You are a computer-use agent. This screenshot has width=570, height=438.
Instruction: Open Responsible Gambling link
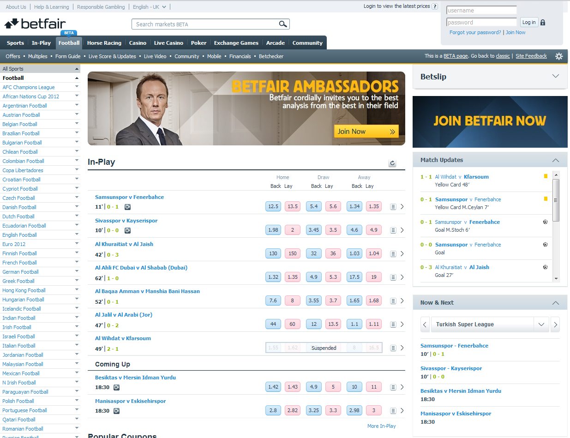pyautogui.click(x=101, y=7)
